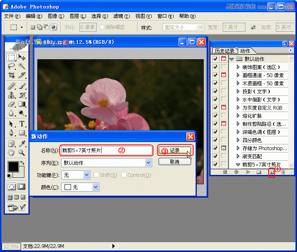
Task: Click the Create New Action icon
Action: (x=271, y=172)
